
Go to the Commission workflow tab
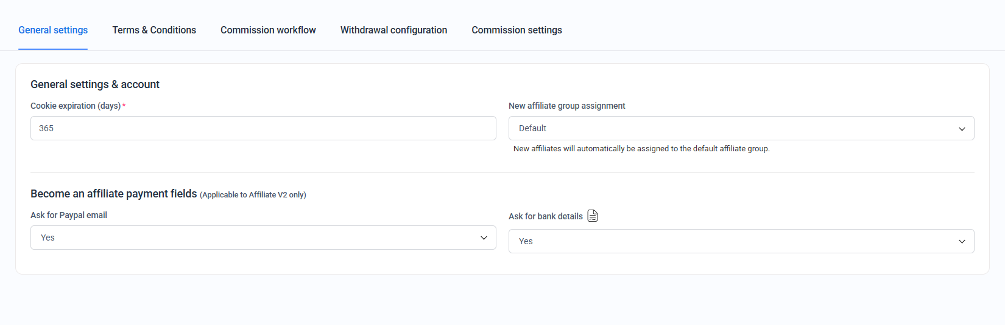(268, 30)
